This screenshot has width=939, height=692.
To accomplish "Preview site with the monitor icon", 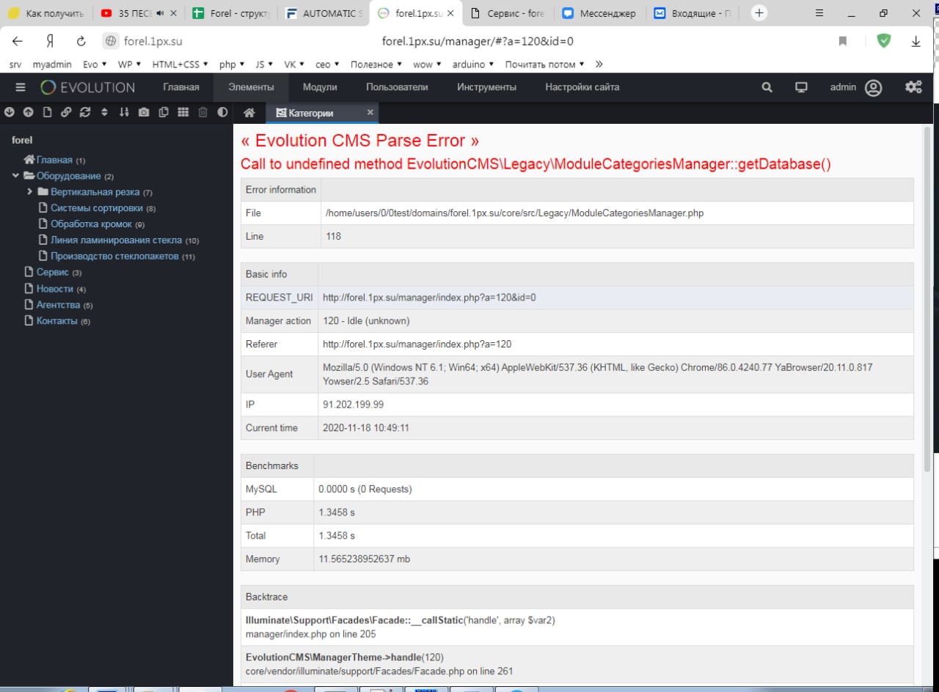I will pyautogui.click(x=802, y=87).
